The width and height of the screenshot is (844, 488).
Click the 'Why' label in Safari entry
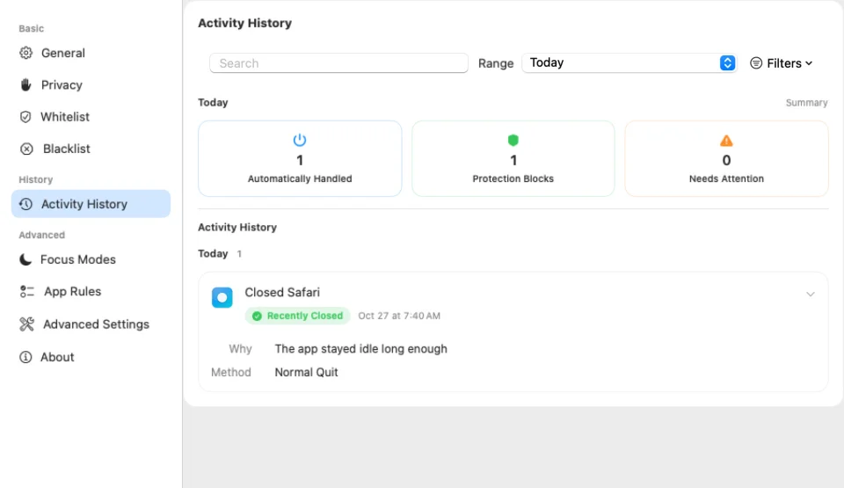click(x=240, y=349)
